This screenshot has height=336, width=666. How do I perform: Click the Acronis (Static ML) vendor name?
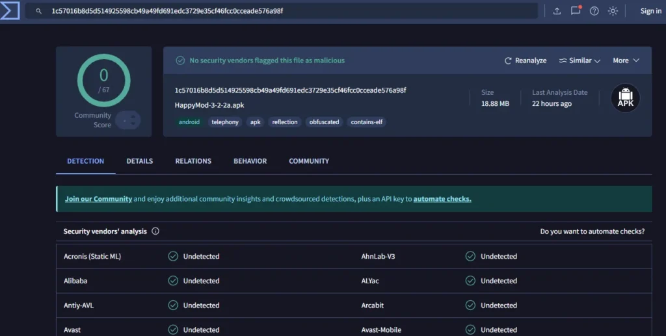click(92, 256)
